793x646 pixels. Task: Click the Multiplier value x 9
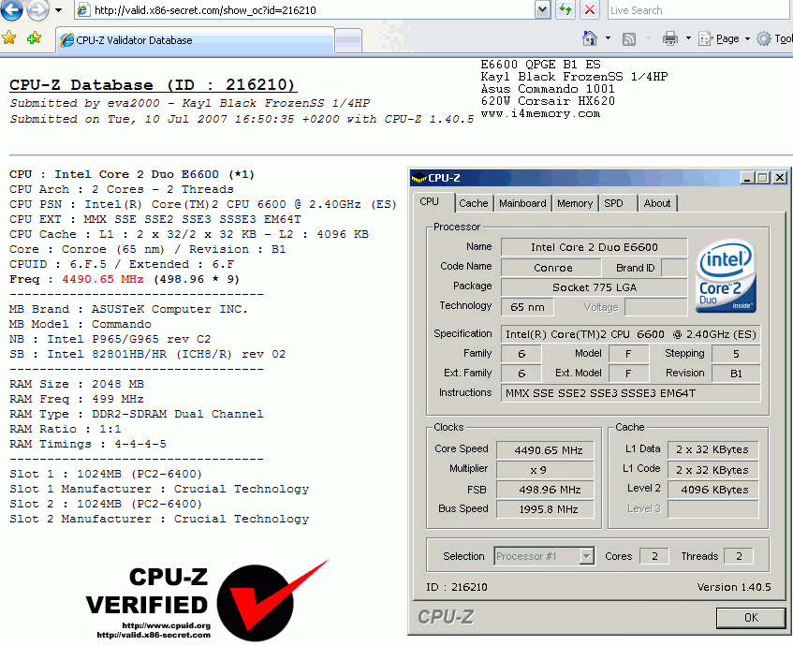[545, 470]
